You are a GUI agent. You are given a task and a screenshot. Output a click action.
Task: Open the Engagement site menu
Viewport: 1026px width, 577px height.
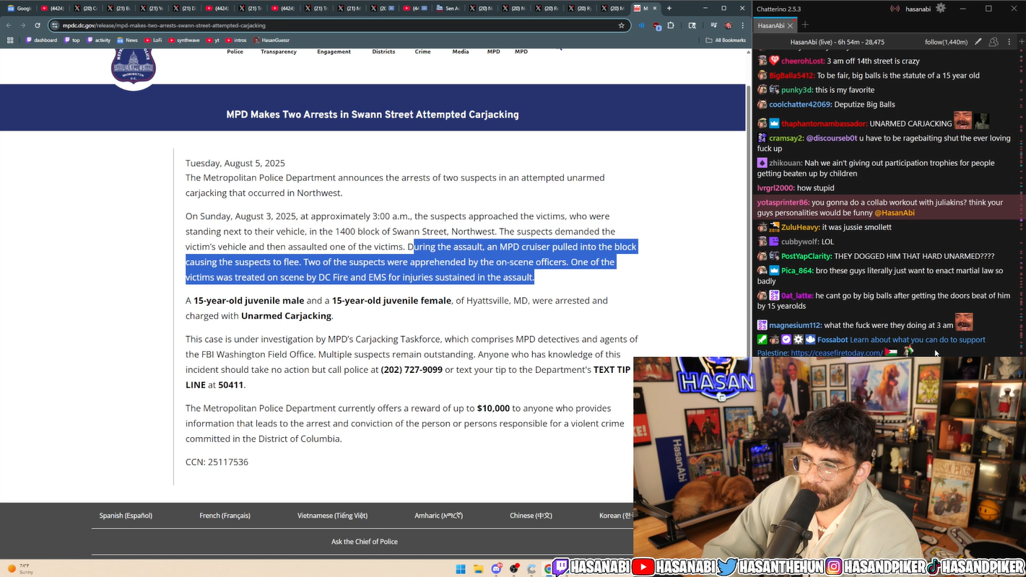point(334,52)
